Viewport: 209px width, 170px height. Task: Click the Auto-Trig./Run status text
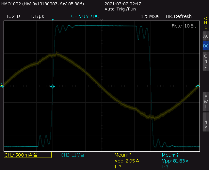(120, 9)
